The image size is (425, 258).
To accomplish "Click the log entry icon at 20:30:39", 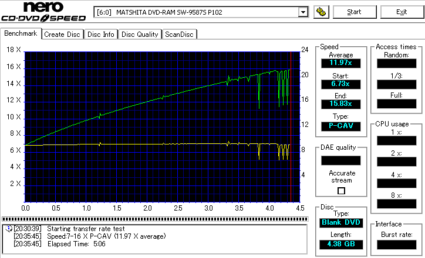I will tap(8, 228).
